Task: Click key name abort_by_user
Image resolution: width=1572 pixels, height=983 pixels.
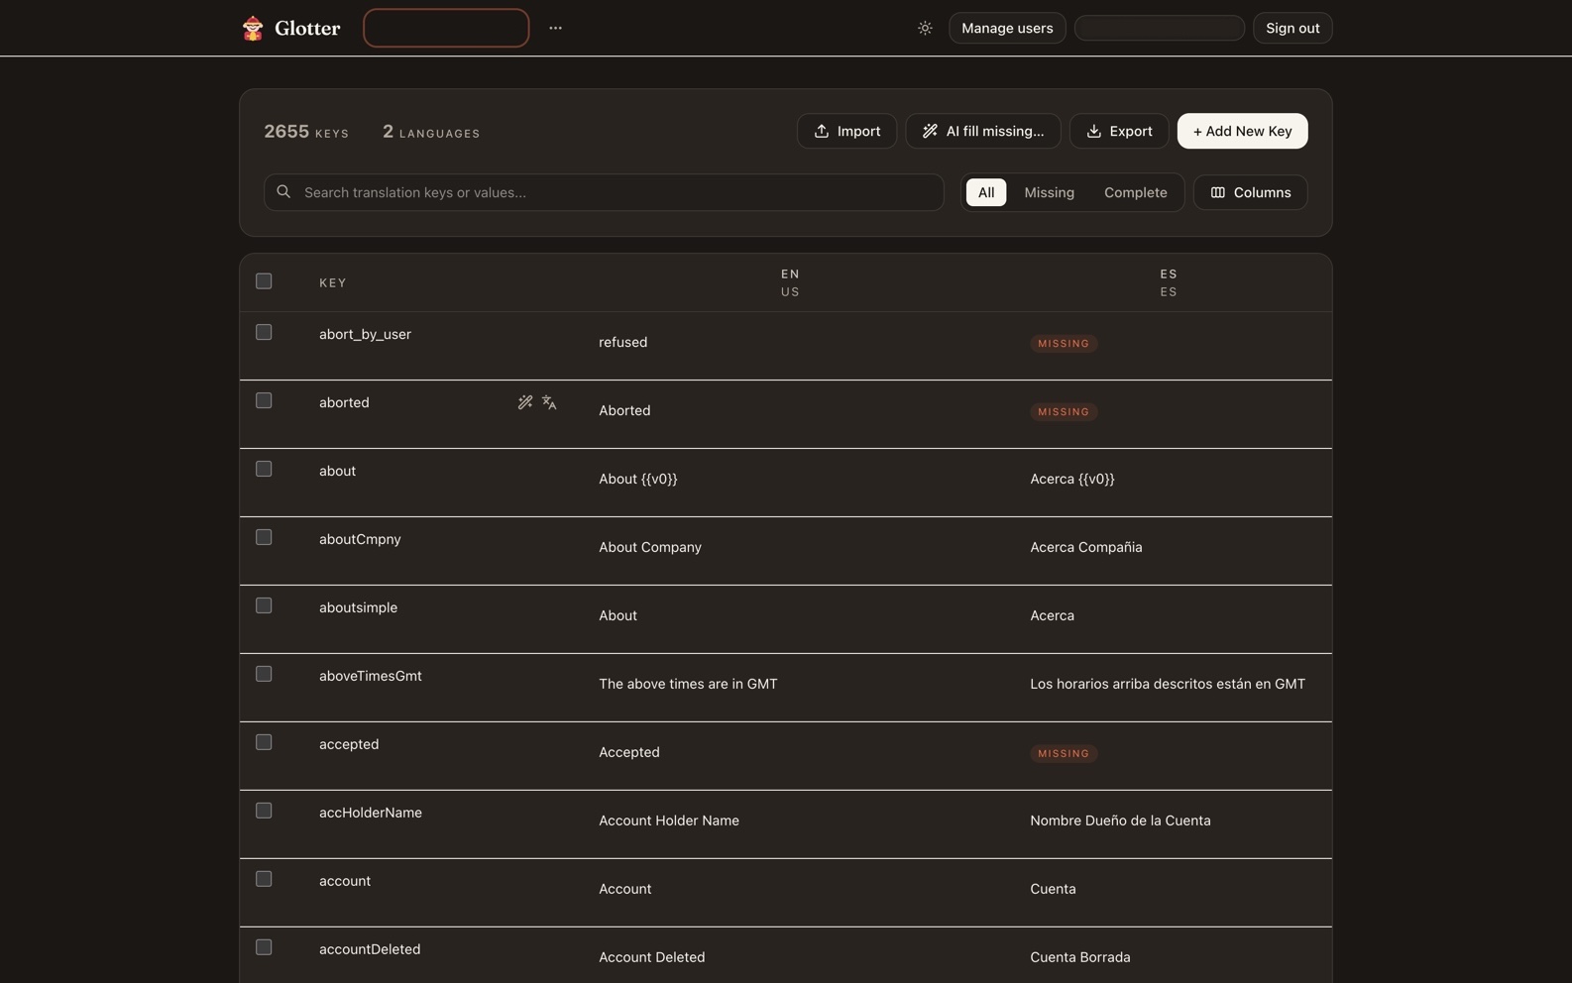Action: pyautogui.click(x=365, y=334)
